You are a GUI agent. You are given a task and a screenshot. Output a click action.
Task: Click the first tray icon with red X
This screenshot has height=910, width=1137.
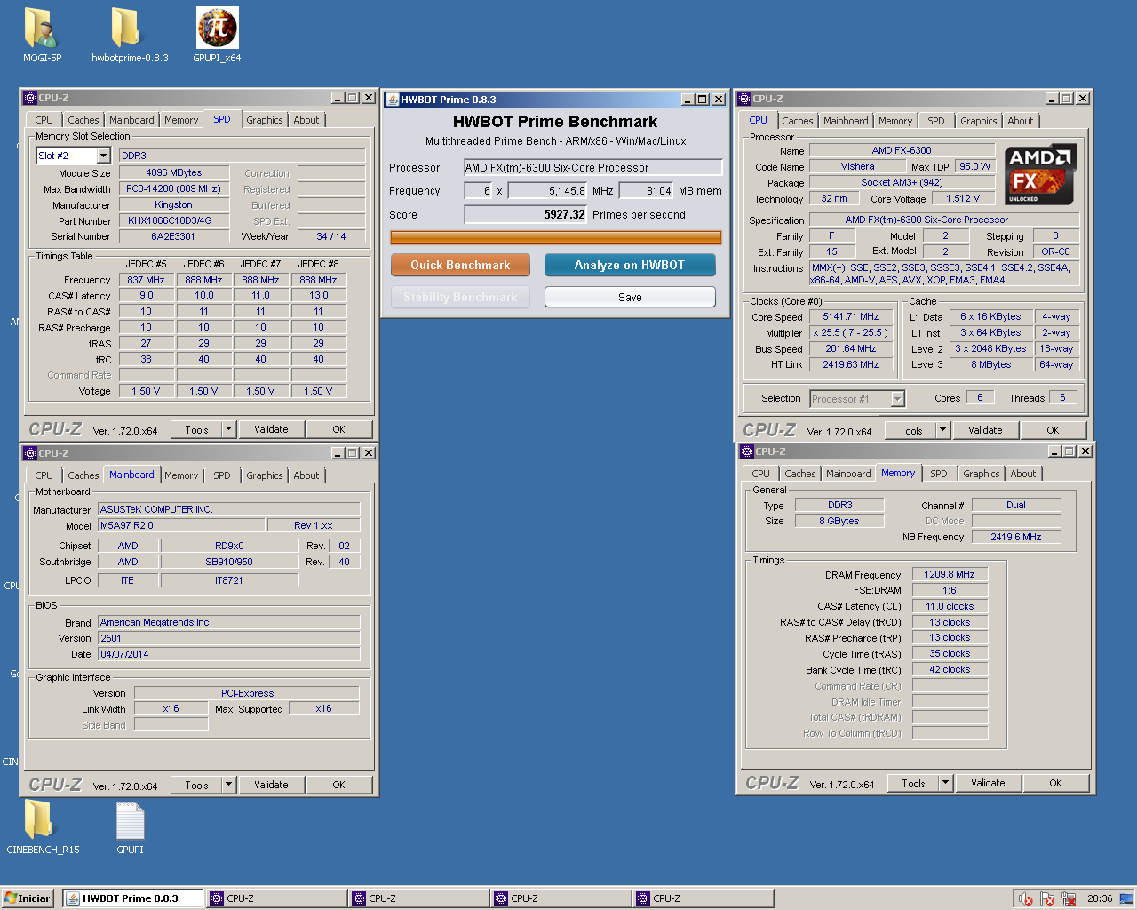click(1026, 898)
